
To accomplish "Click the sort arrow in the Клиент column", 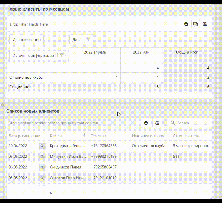I will (85, 135).
